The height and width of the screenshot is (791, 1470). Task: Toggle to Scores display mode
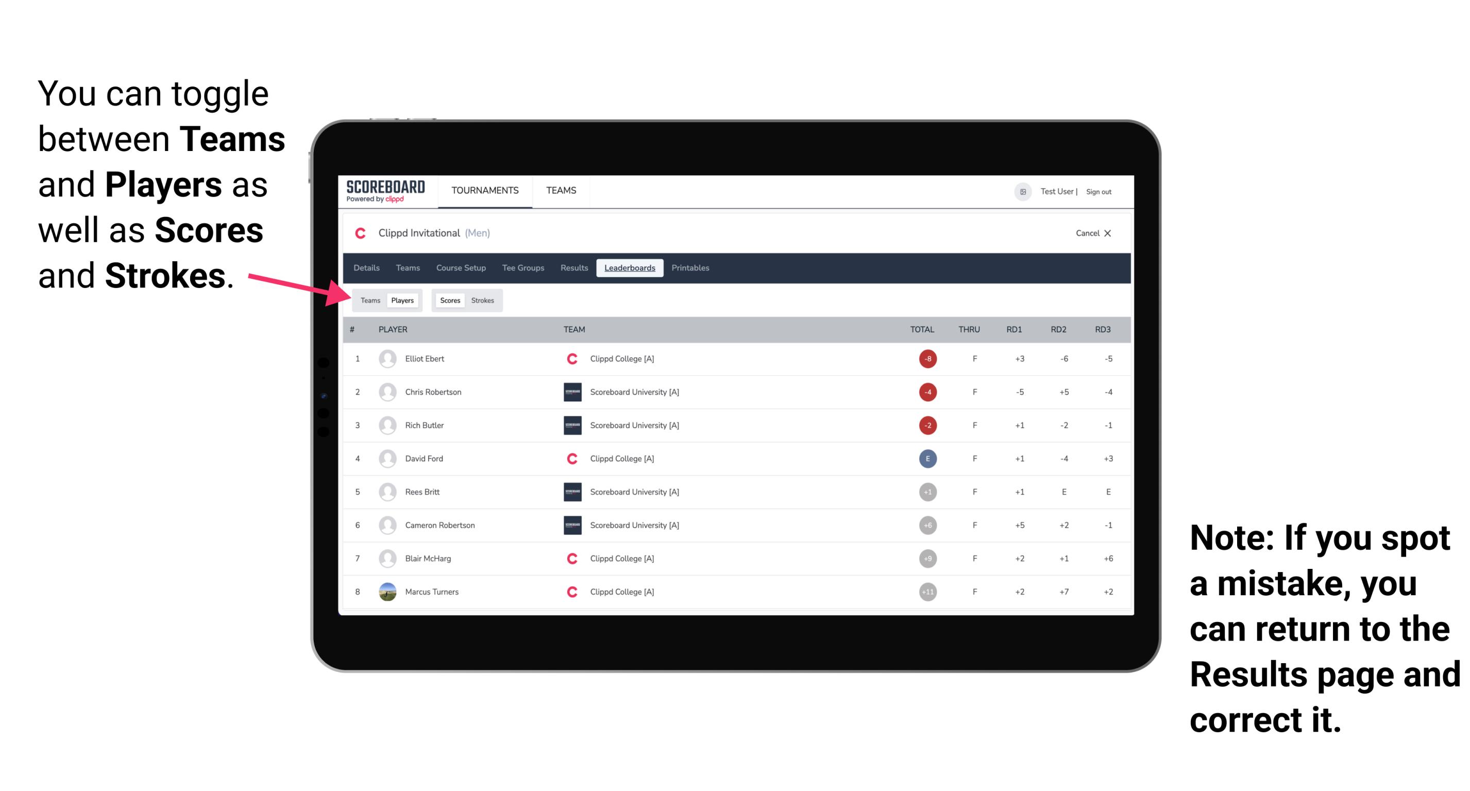[x=448, y=300]
